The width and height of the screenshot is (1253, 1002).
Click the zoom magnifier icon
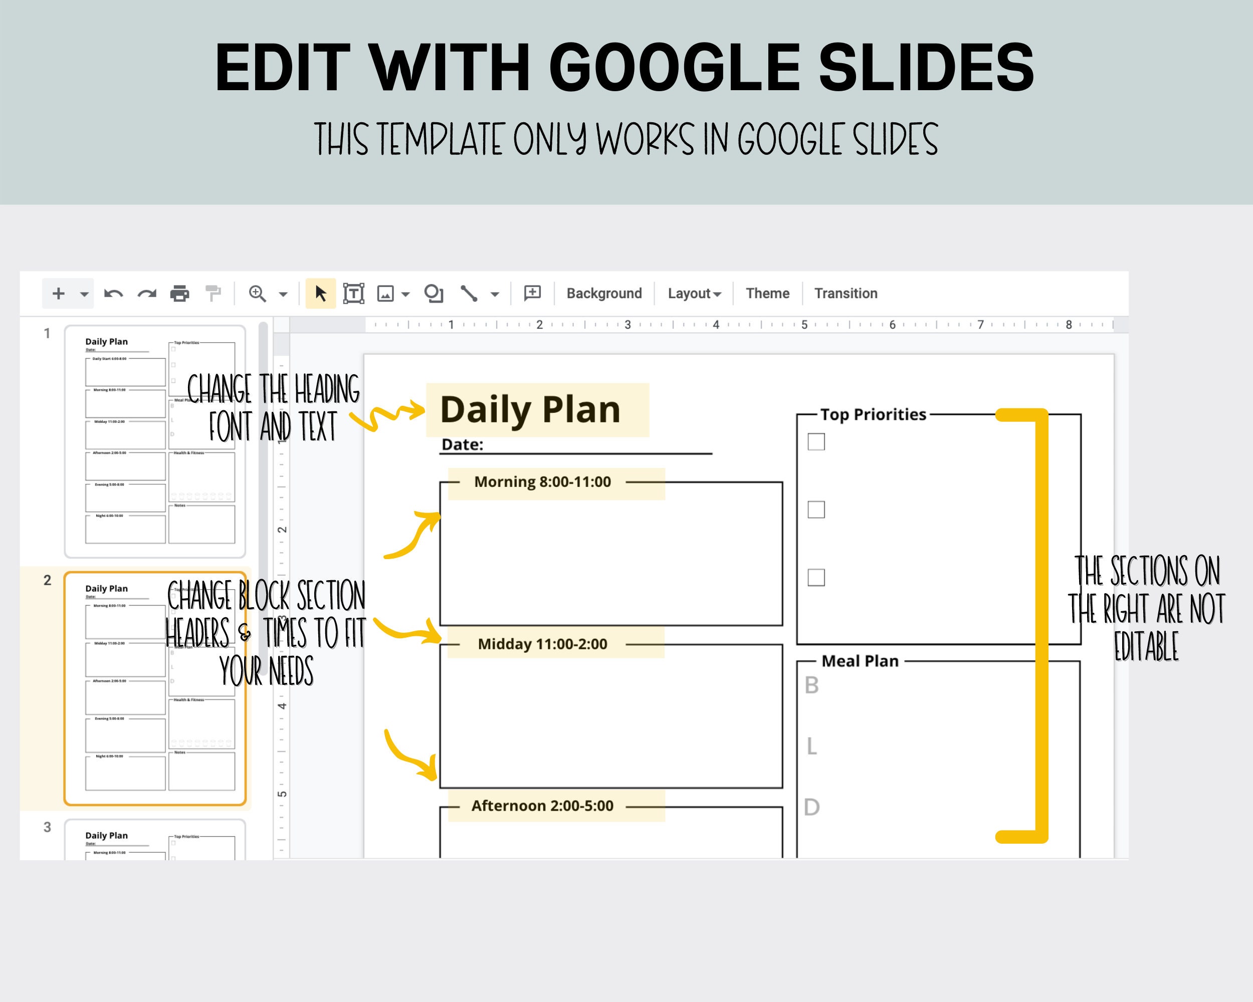coord(258,294)
